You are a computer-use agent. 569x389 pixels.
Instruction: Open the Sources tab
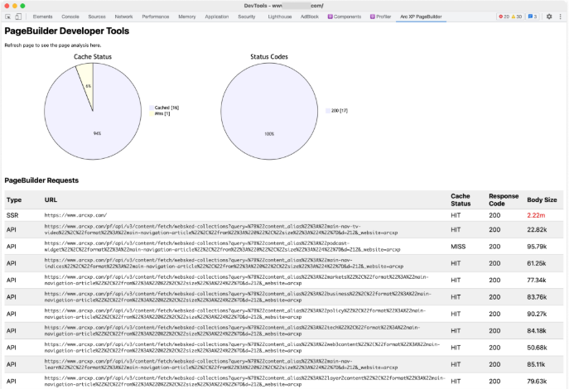click(97, 17)
